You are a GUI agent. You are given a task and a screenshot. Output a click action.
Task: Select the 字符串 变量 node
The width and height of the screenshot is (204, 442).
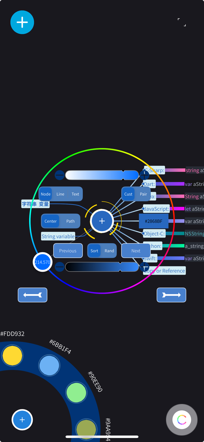tap(35, 204)
